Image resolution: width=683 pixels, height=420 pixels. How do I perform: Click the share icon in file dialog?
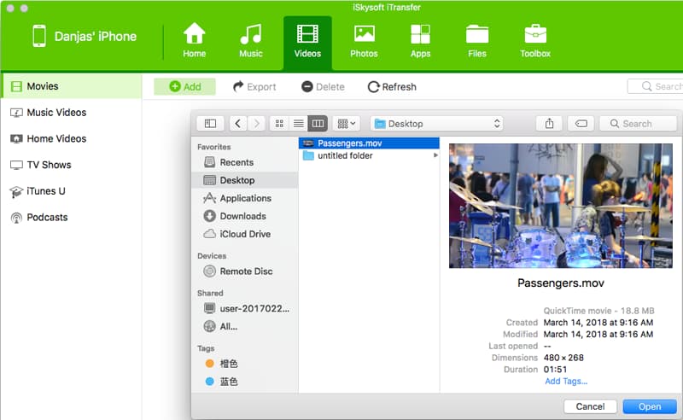coord(550,124)
